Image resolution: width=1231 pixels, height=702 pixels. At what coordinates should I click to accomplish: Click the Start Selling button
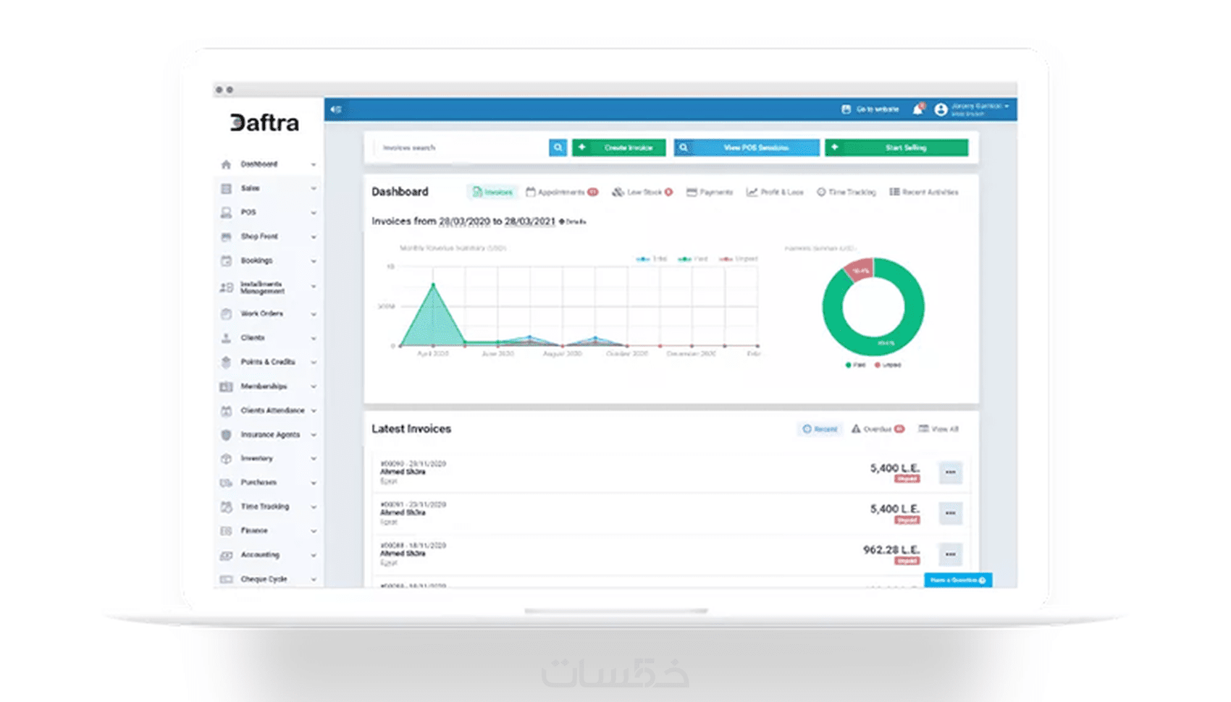point(896,148)
